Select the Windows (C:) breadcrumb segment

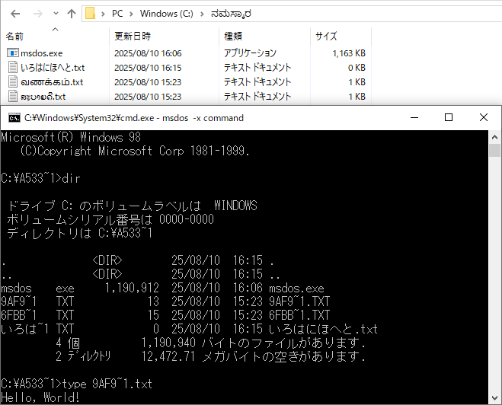(x=167, y=14)
